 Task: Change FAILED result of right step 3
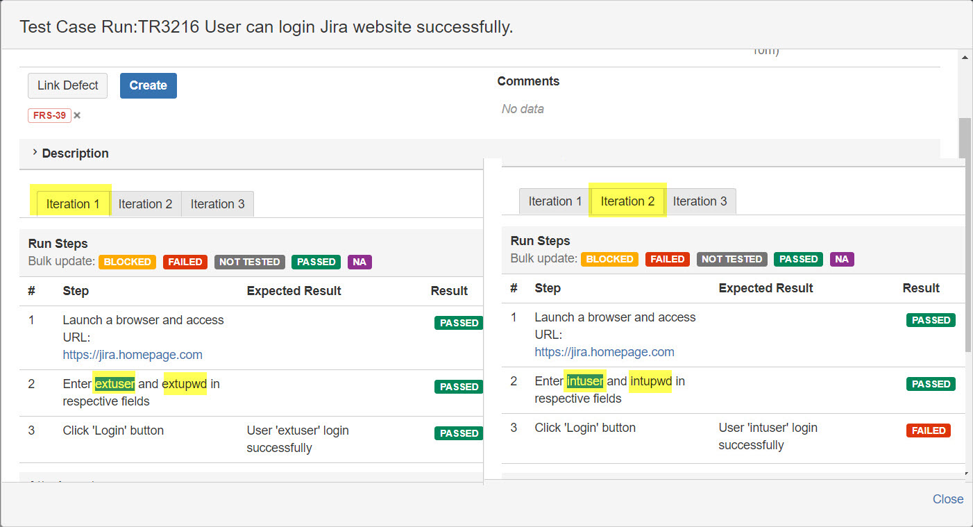[928, 430]
